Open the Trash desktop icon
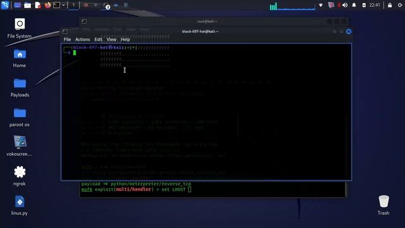Viewport: 405px width, 228px height. point(383,205)
